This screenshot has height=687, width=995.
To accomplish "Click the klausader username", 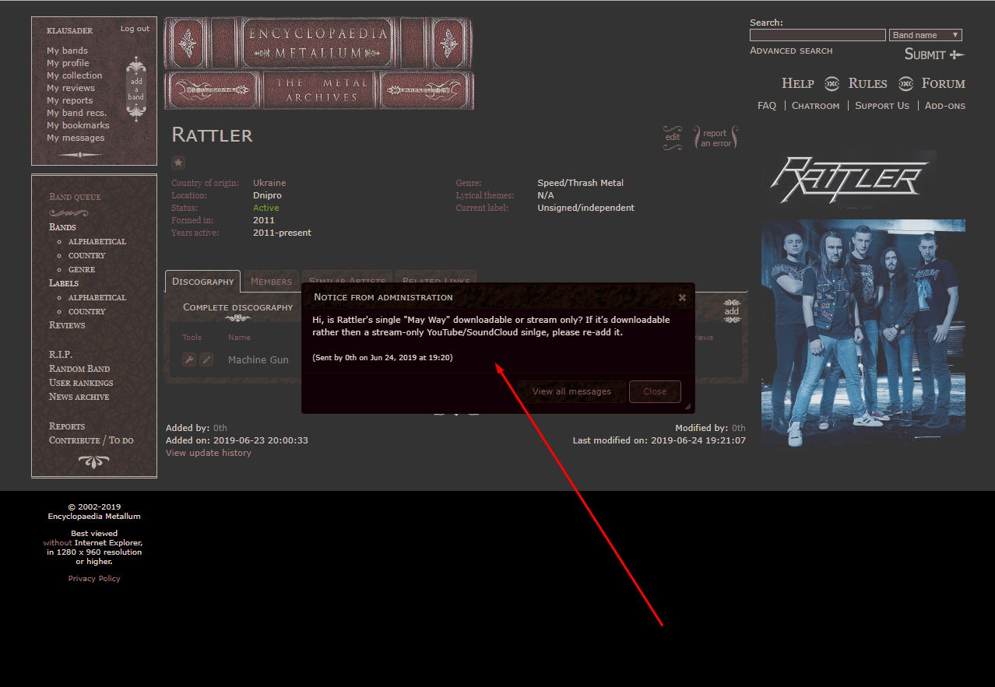I will coord(69,31).
